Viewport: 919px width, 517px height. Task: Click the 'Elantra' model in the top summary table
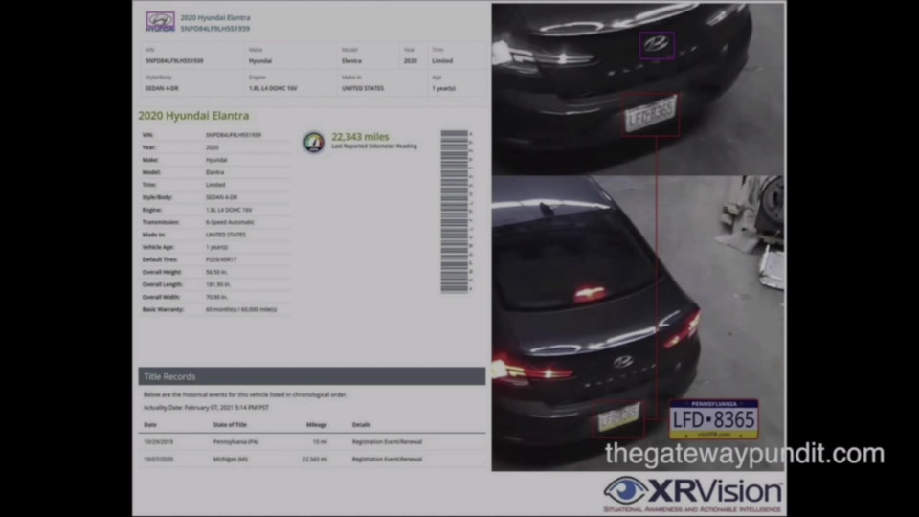351,60
